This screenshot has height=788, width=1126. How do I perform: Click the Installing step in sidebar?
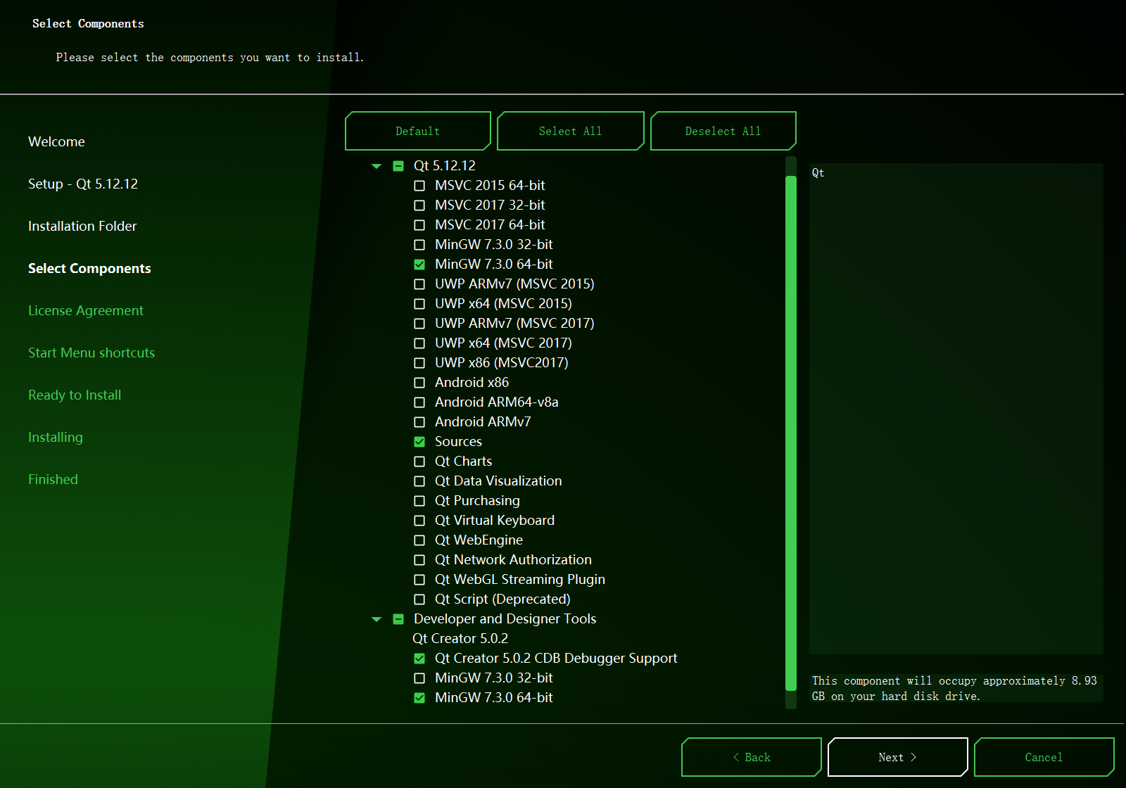coord(56,438)
